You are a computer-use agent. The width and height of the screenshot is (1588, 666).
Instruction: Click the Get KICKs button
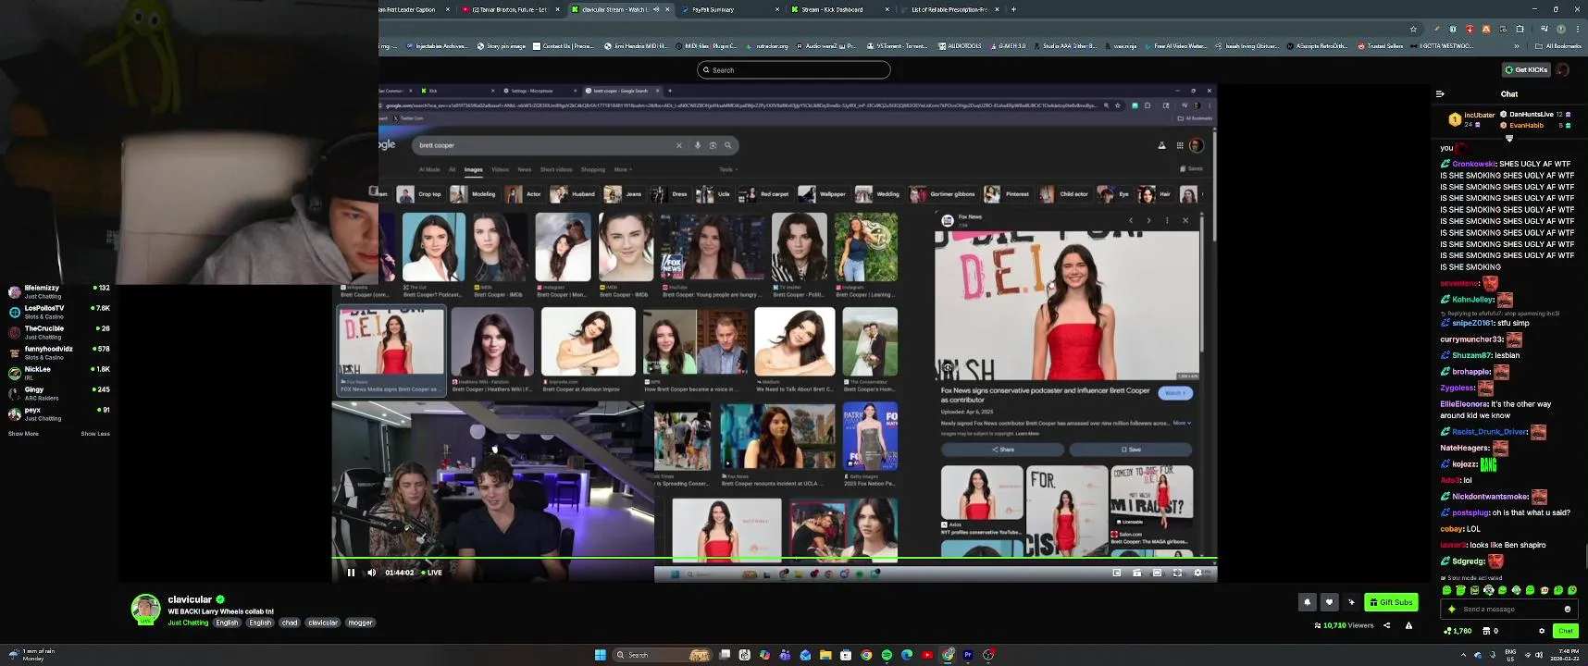1526,69
